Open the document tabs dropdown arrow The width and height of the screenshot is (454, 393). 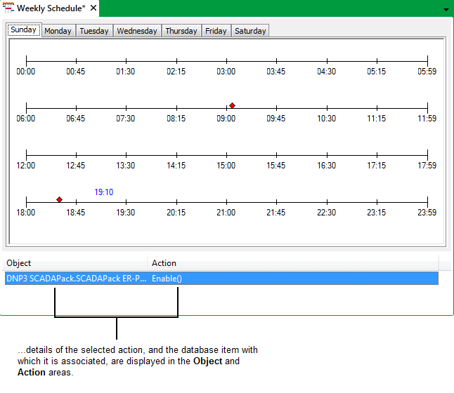click(446, 10)
